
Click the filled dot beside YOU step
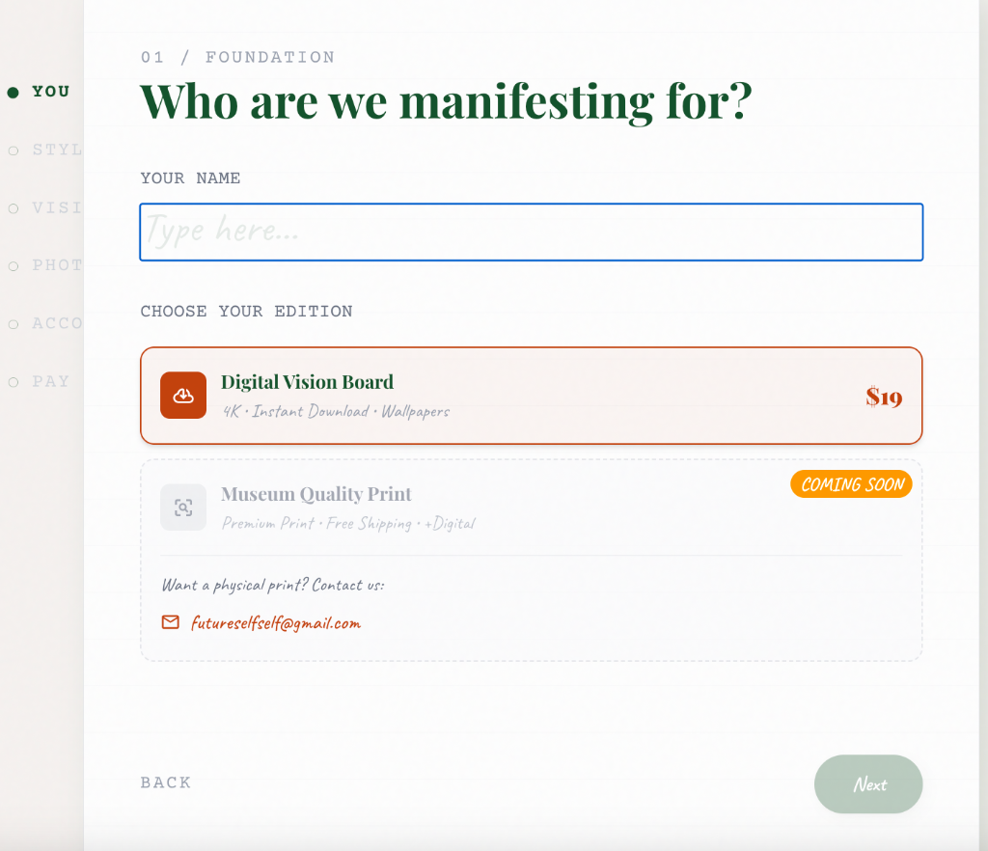(x=14, y=93)
